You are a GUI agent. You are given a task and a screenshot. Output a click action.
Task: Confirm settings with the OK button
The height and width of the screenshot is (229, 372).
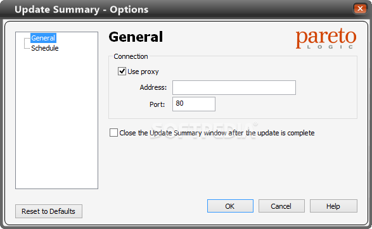[x=230, y=206]
